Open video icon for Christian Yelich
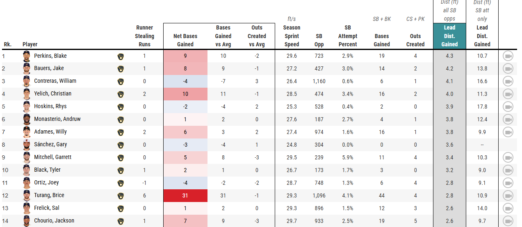Viewport: 522px width, 227px height. click(x=508, y=94)
